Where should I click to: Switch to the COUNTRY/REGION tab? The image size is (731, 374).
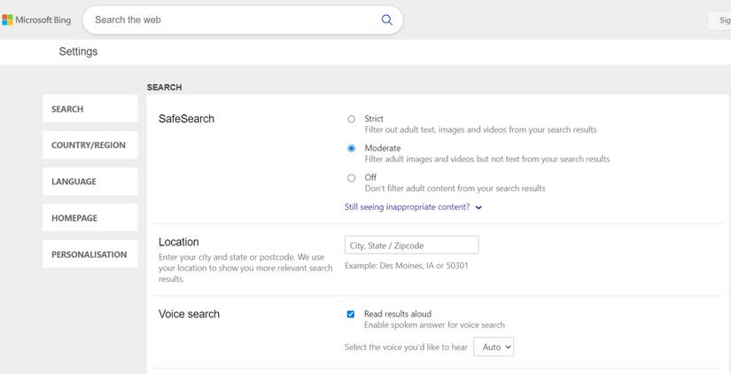[x=89, y=145]
